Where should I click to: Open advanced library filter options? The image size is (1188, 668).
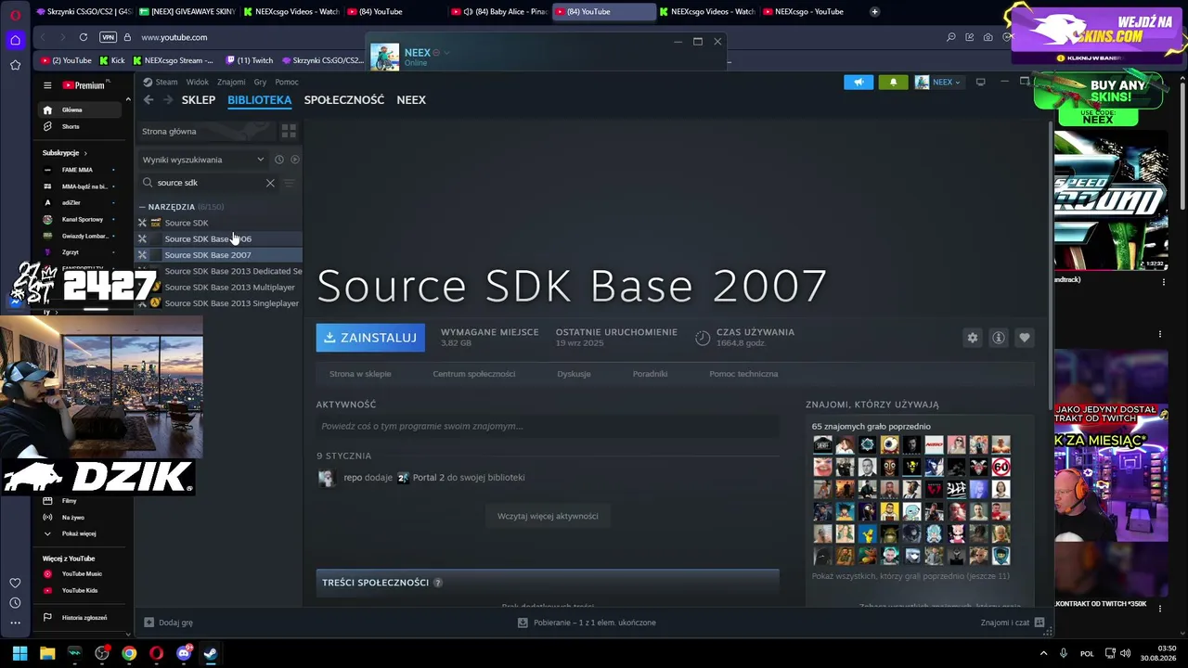[289, 183]
